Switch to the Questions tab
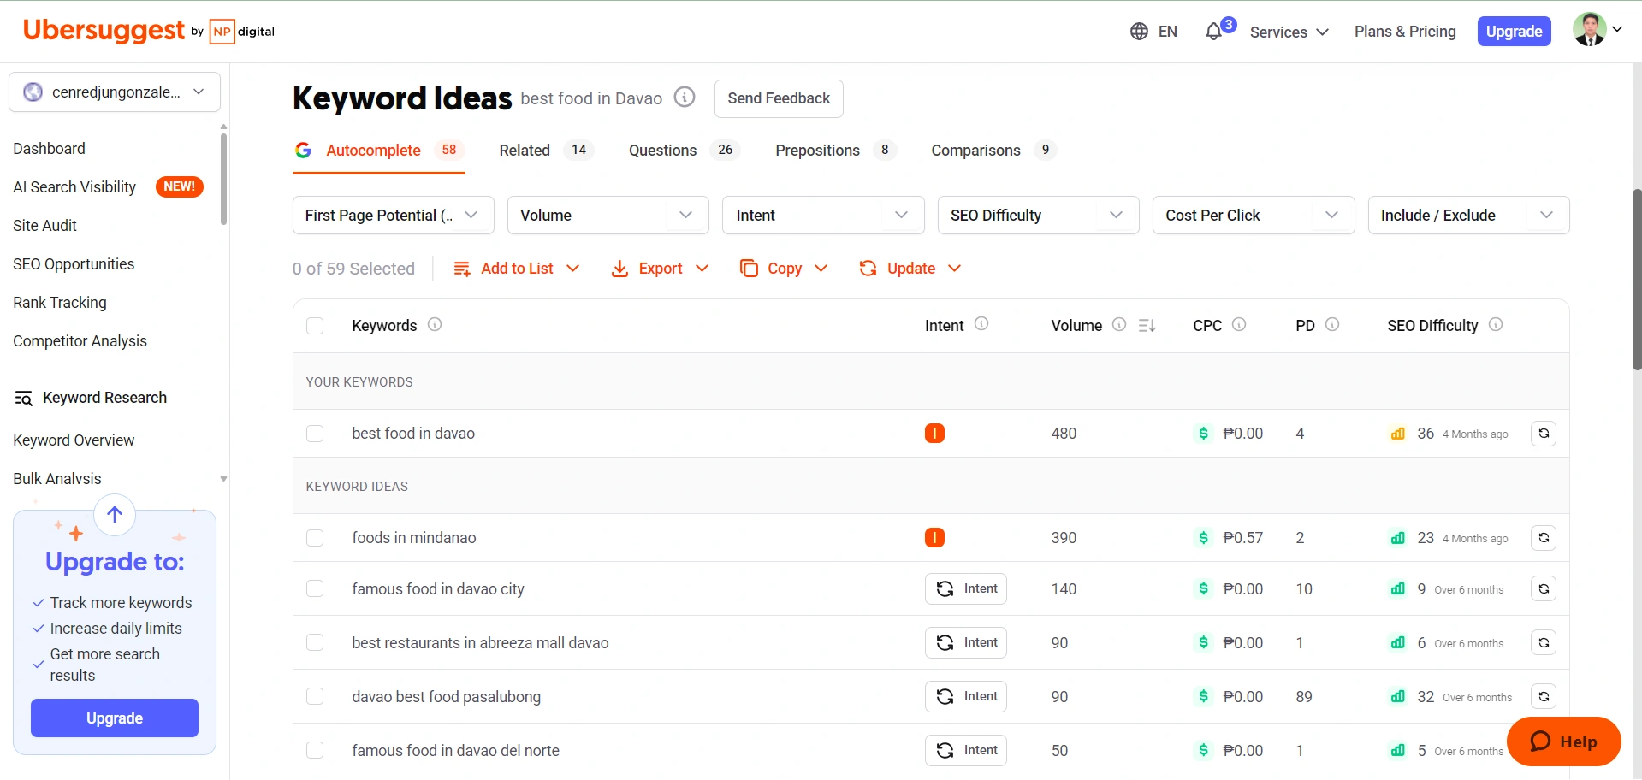This screenshot has width=1642, height=780. [662, 150]
